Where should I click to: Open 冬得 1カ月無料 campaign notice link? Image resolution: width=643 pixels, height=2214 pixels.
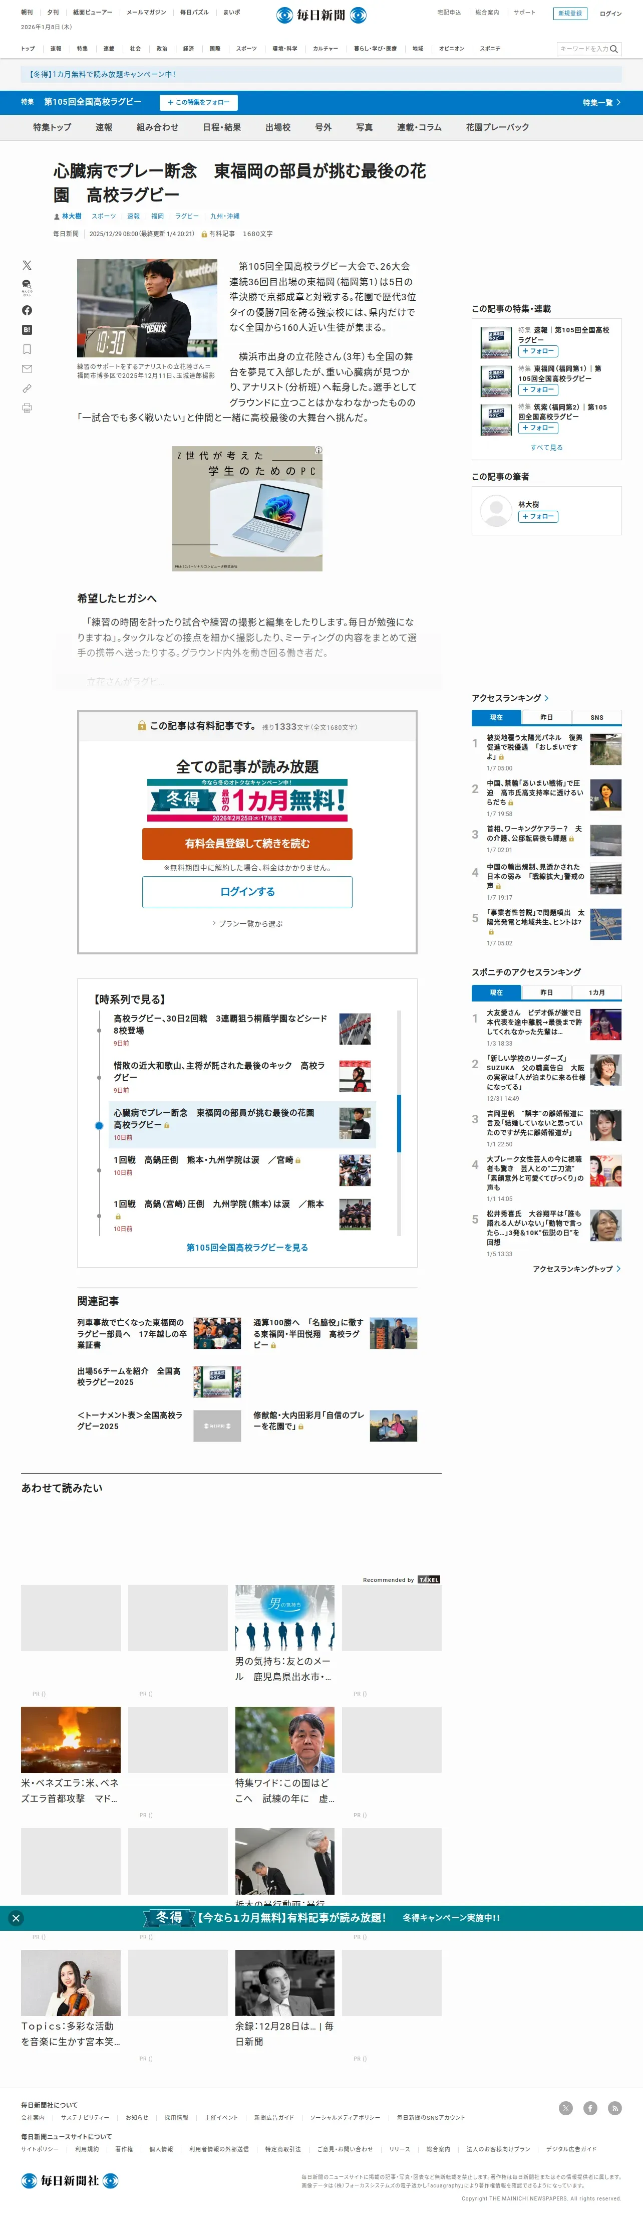point(102,75)
